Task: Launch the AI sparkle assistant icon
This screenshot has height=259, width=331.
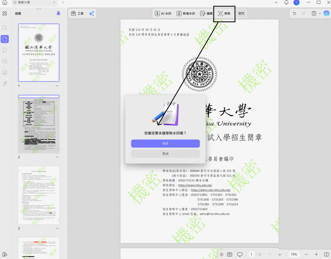Action: coord(91,14)
